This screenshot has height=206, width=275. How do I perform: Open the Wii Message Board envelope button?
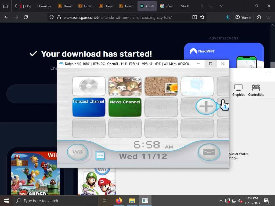pos(209,152)
